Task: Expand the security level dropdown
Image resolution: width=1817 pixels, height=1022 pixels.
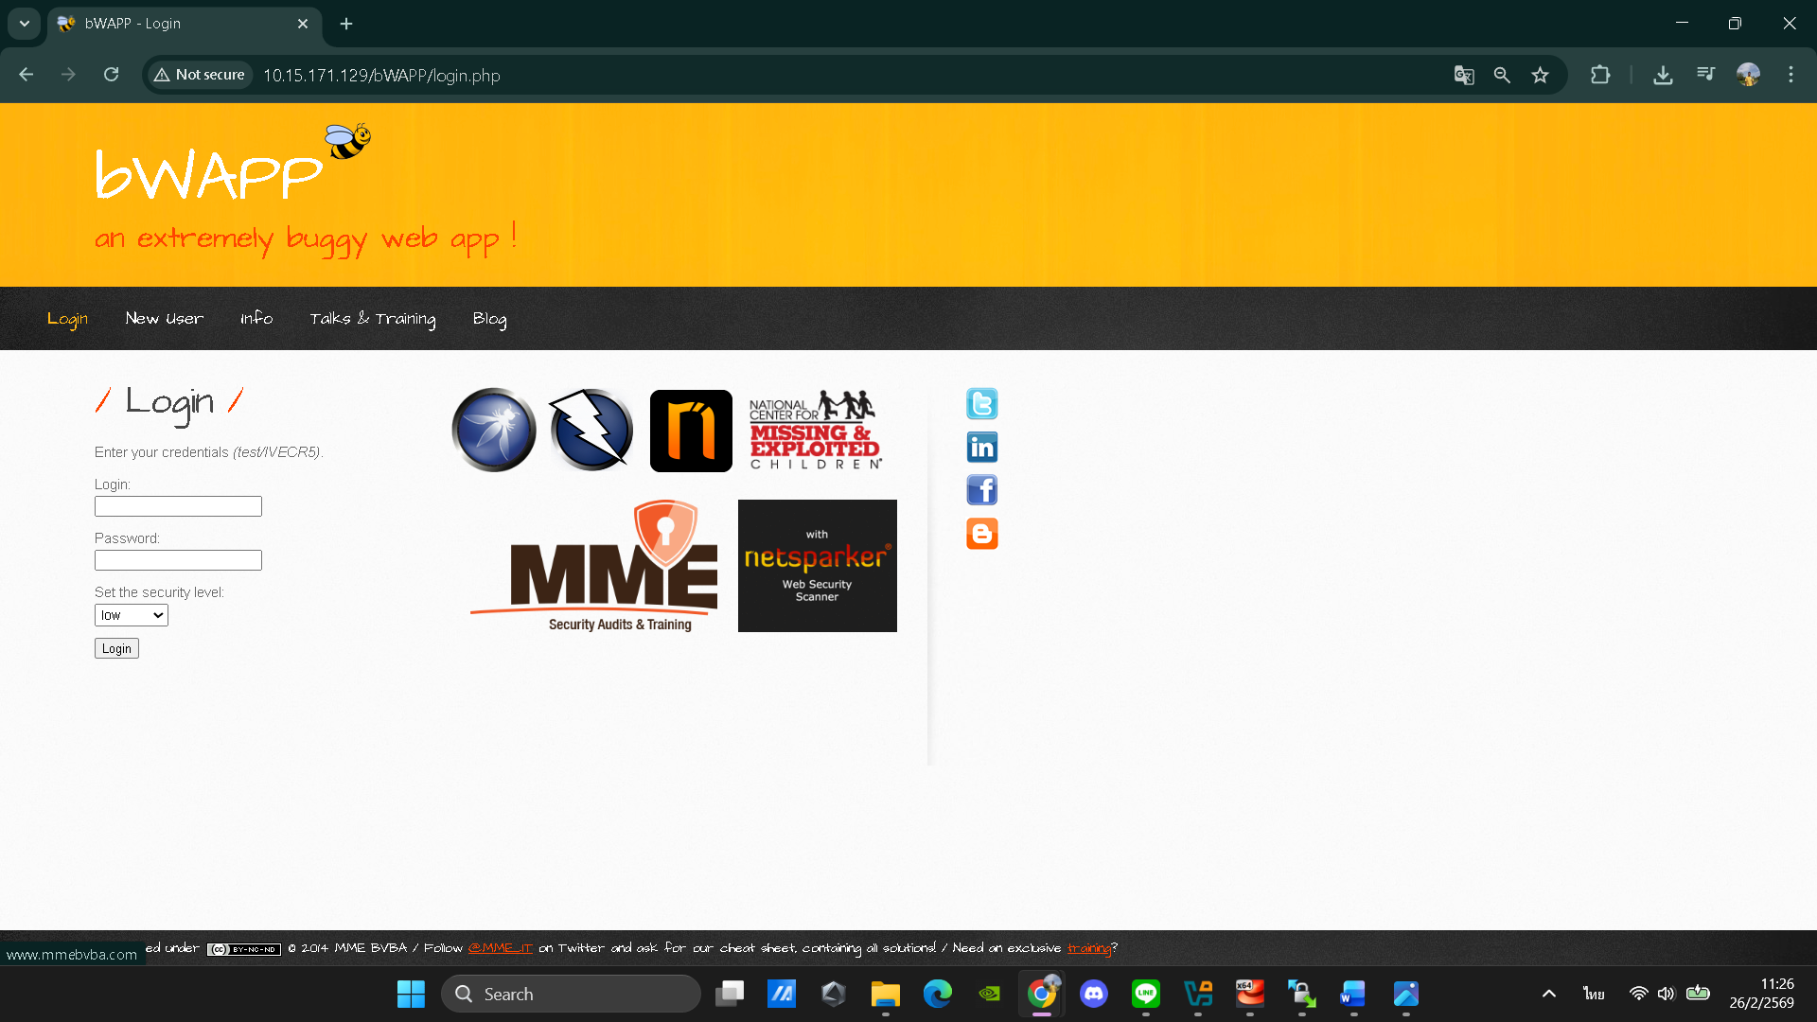Action: pos(132,615)
